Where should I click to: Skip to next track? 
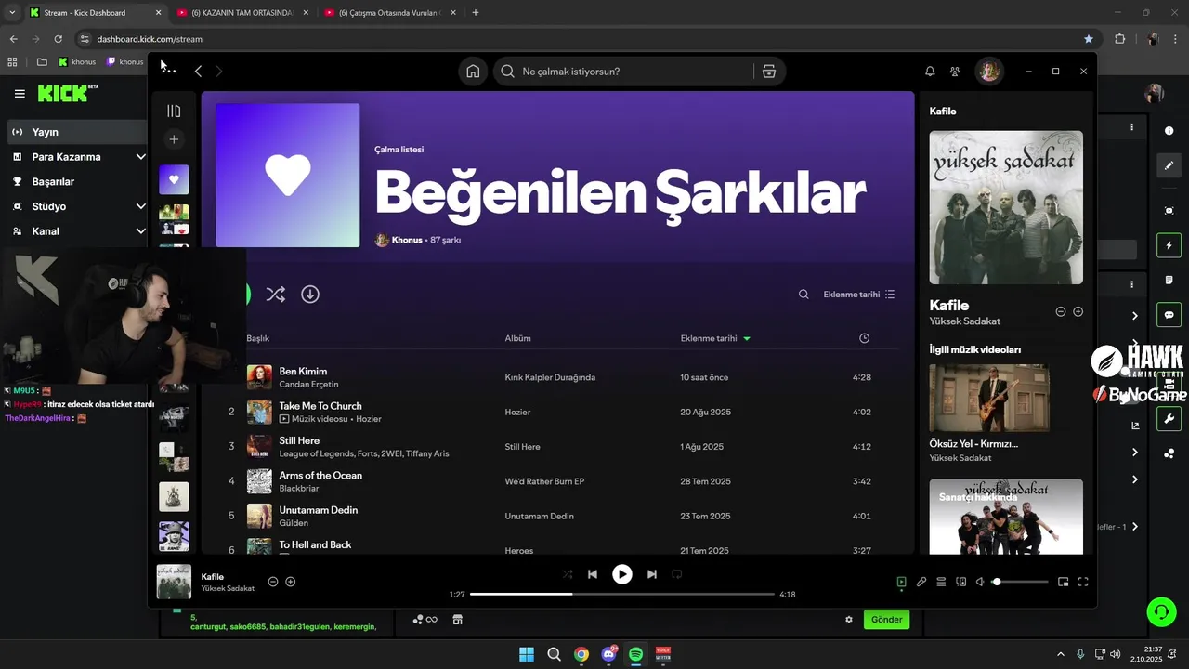pos(652,574)
